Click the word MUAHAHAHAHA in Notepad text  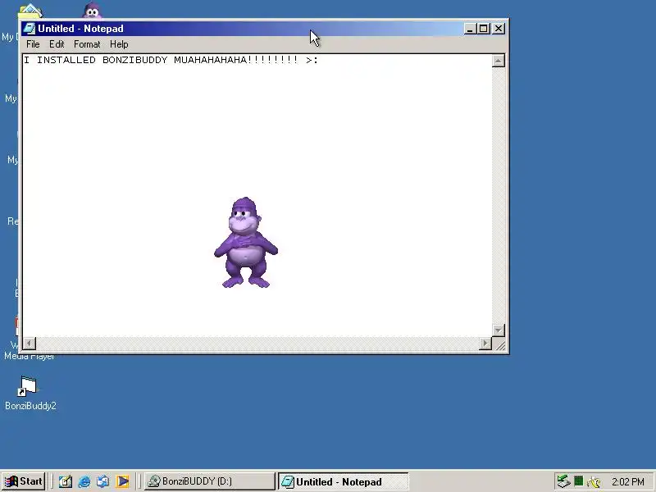(x=210, y=60)
